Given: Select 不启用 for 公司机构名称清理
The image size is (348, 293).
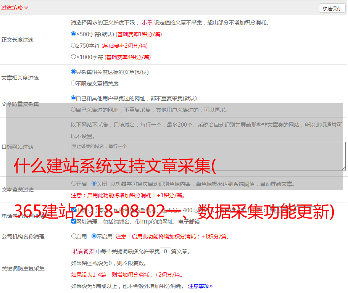Looking at the screenshot, I should click(94, 236).
